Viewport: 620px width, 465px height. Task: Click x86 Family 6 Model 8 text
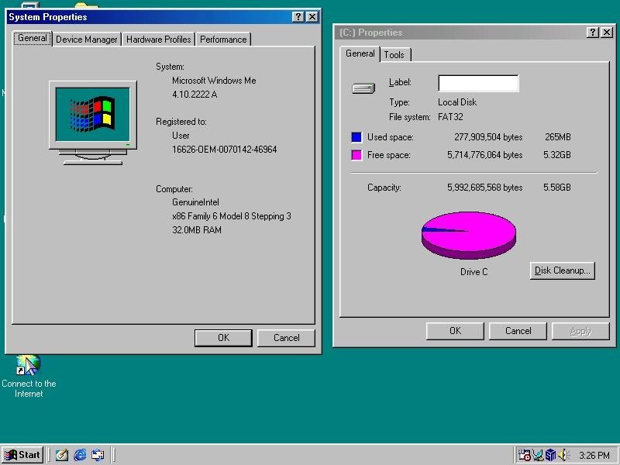[231, 216]
